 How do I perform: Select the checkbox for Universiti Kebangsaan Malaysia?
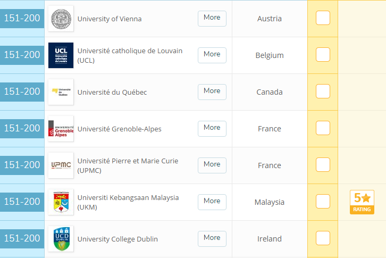(x=323, y=202)
